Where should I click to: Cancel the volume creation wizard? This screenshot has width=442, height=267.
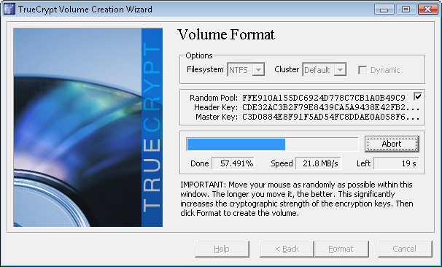[x=405, y=249]
